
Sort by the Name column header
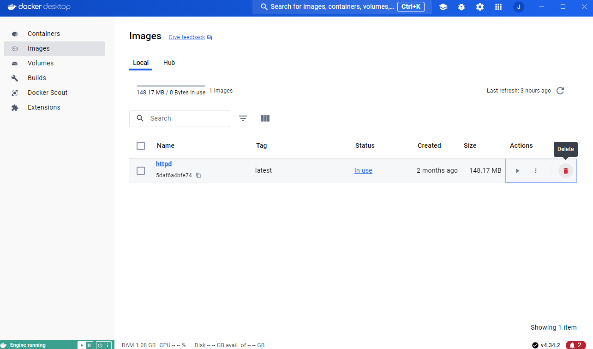pyautogui.click(x=166, y=145)
